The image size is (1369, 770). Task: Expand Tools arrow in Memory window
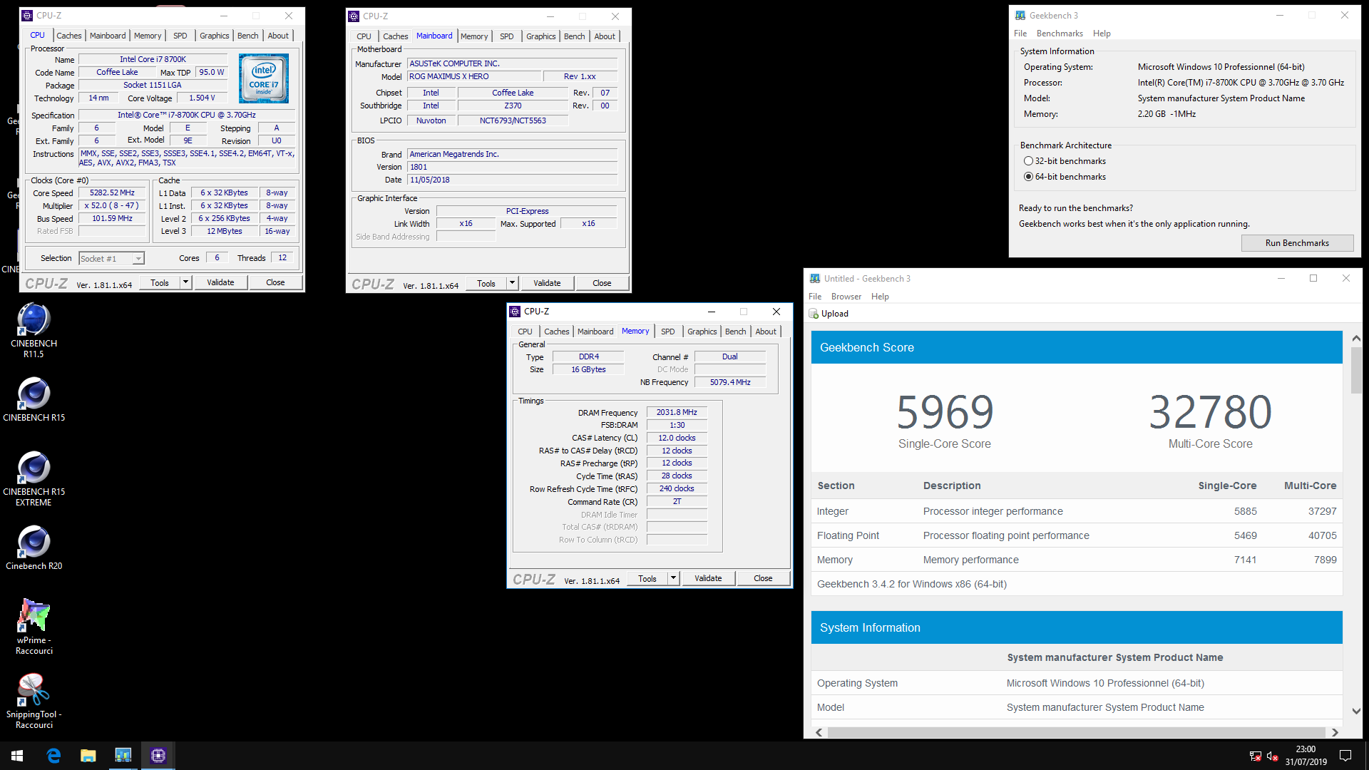[673, 578]
